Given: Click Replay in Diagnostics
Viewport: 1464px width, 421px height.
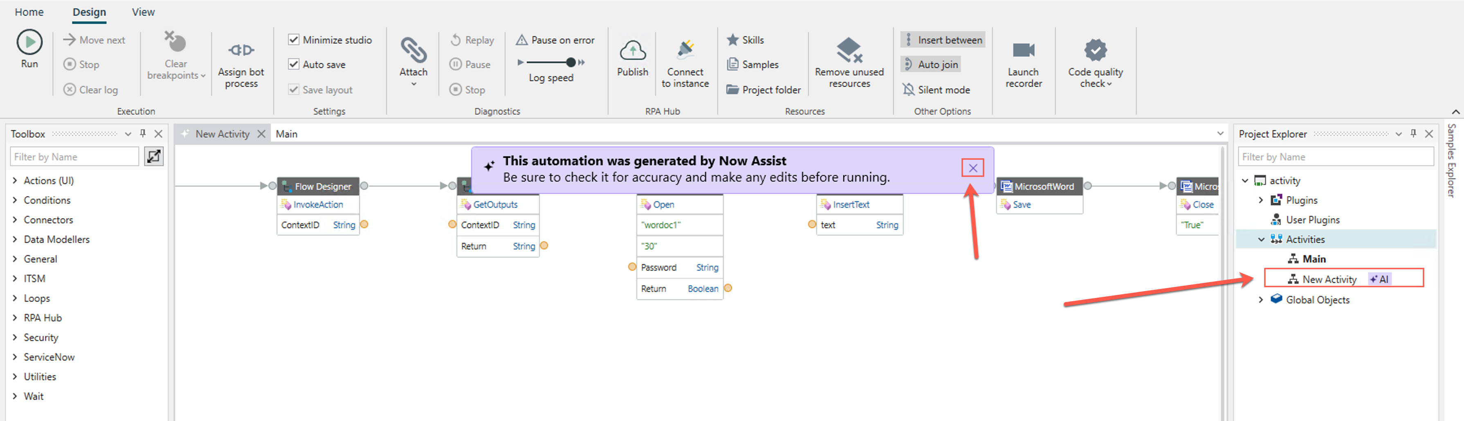Looking at the screenshot, I should pos(472,40).
